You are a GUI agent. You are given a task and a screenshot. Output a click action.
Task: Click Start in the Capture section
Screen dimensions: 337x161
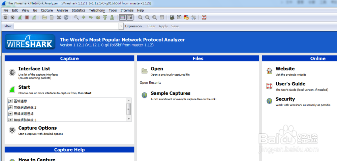pos(24,87)
